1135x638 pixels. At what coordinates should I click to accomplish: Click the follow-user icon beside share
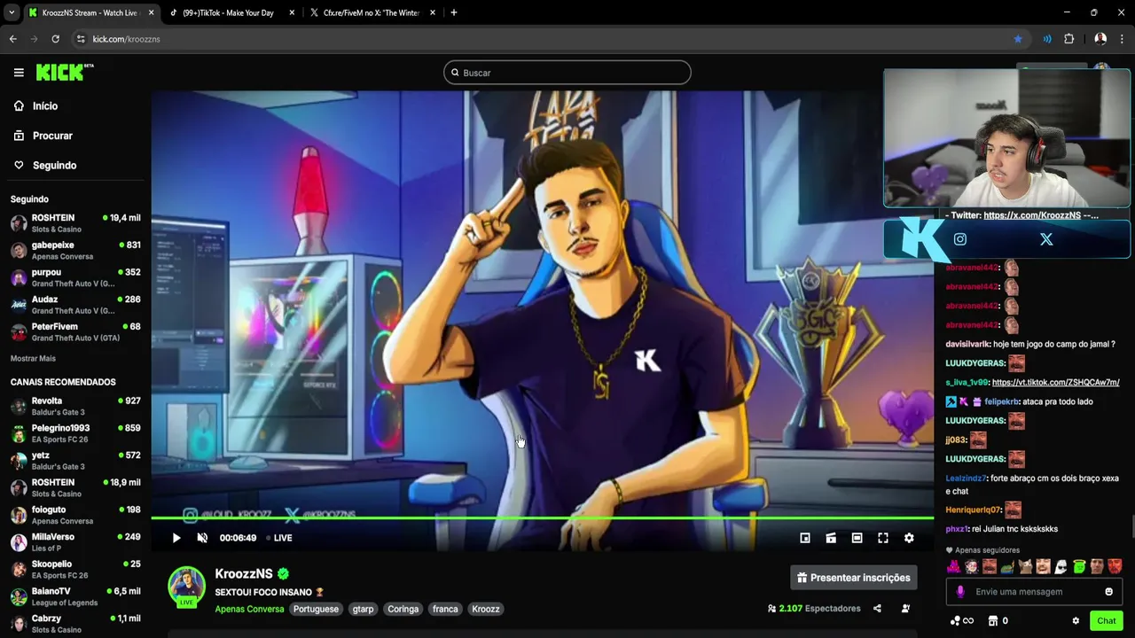pyautogui.click(x=905, y=609)
